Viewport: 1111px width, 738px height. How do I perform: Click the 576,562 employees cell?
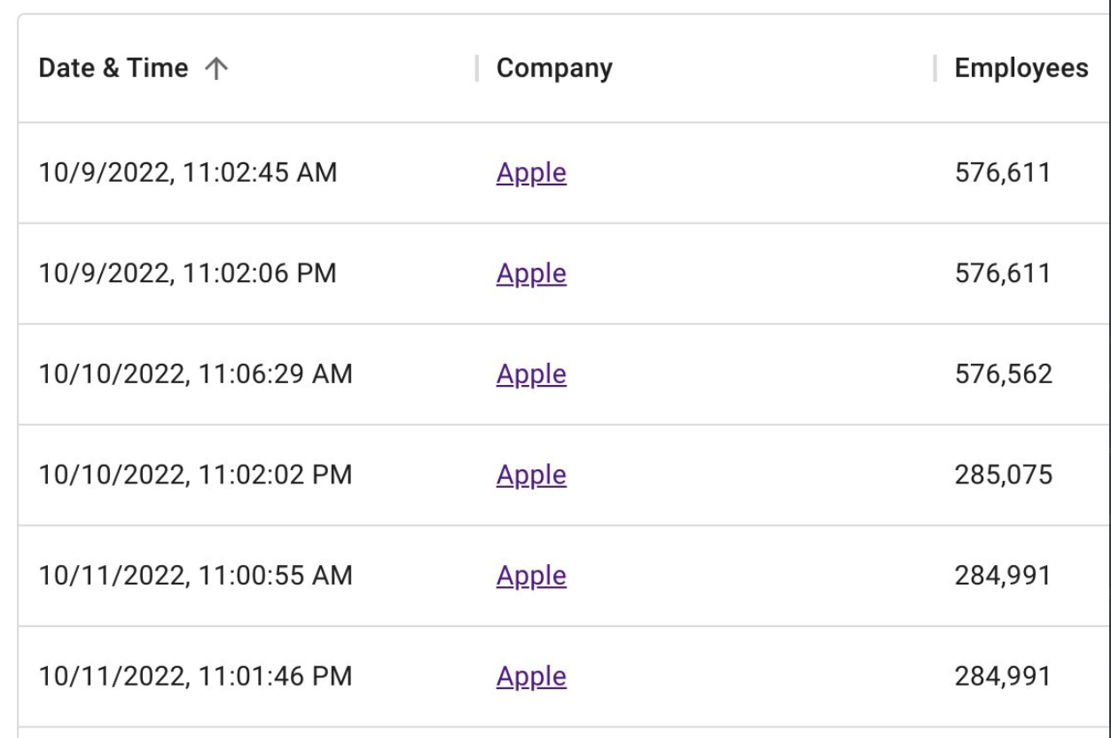coord(1003,374)
